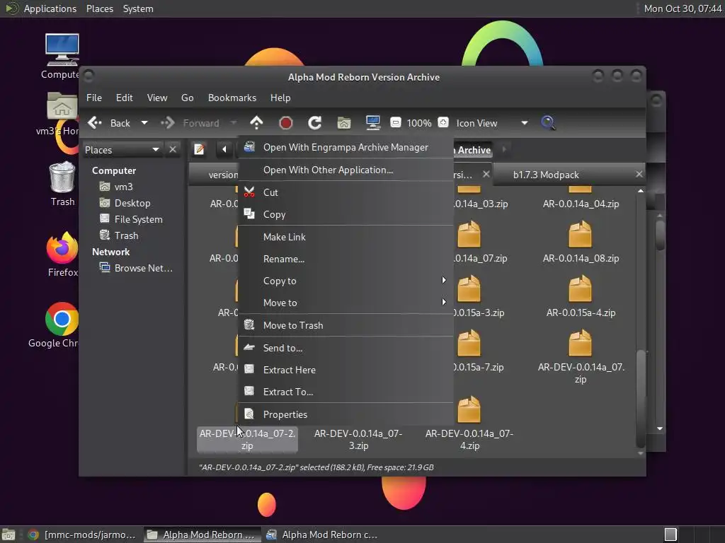
Task: Open the Places sidebar selector dropdown
Action: [122, 150]
